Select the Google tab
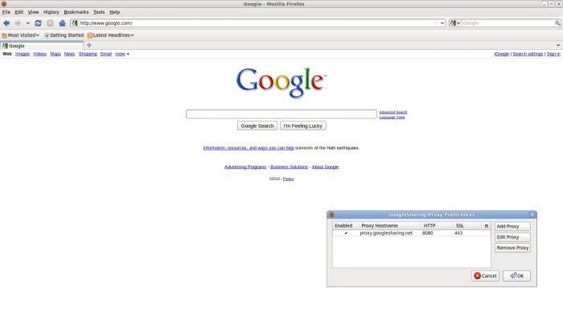 tap(42, 46)
